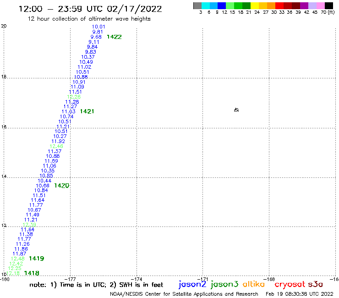
Task: Click the altika satellite legend label
Action: click(254, 284)
